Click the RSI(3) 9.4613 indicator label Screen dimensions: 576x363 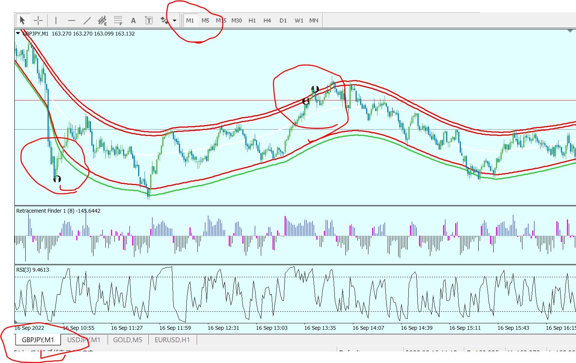(x=32, y=270)
